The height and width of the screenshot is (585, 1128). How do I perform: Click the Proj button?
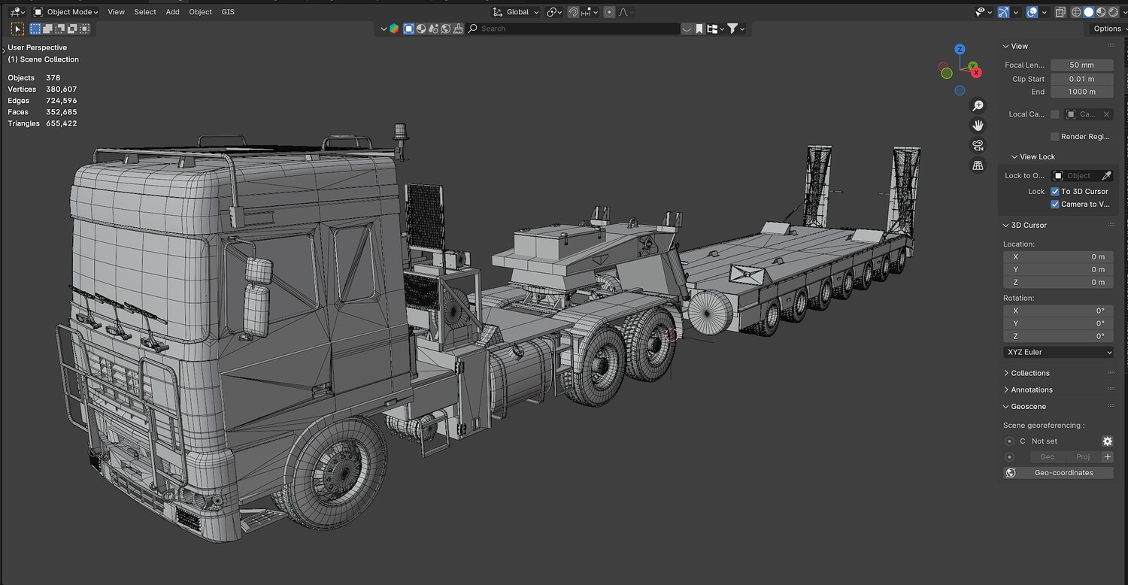click(x=1082, y=457)
